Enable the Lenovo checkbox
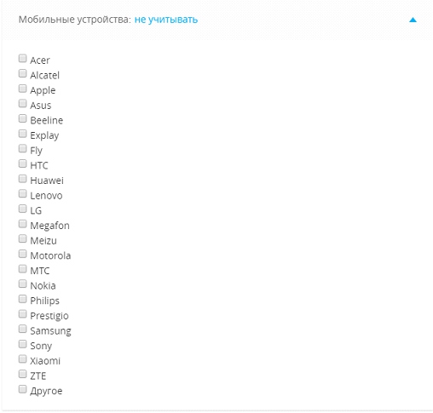This screenshot has width=433, height=413. coord(22,194)
